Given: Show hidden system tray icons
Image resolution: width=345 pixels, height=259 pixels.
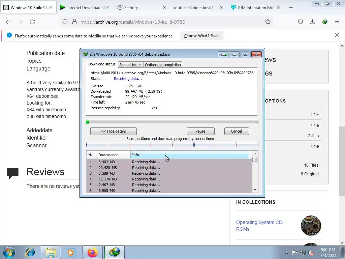Looking at the screenshot, I should pos(286,253).
